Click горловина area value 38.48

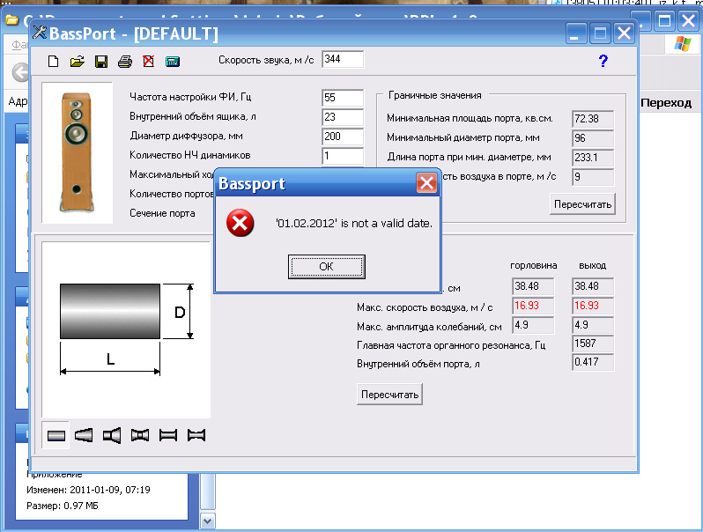[x=533, y=286]
